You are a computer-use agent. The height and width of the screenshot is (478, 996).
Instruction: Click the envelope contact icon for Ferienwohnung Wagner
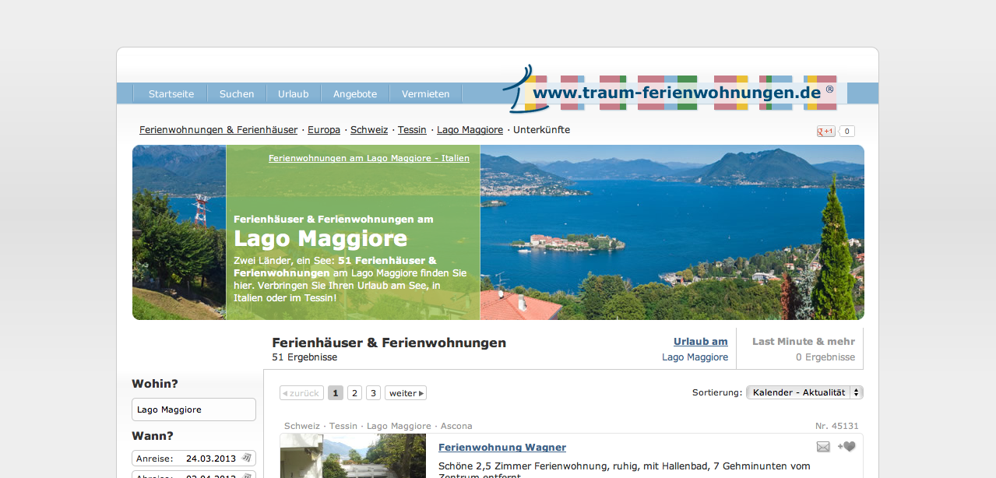tap(823, 447)
